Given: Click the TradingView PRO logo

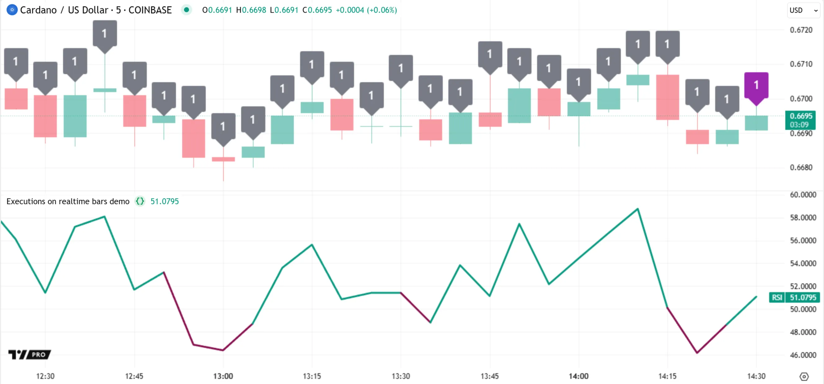Looking at the screenshot, I should click(x=30, y=354).
